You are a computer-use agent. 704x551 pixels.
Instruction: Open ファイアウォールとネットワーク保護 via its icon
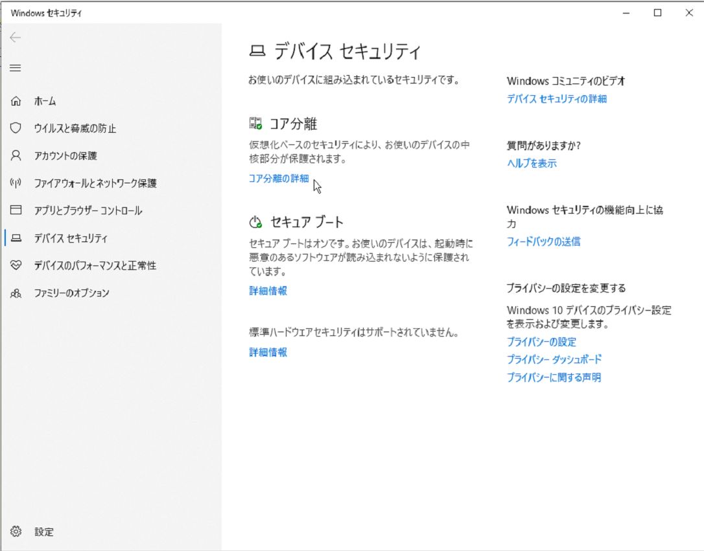[x=16, y=183]
